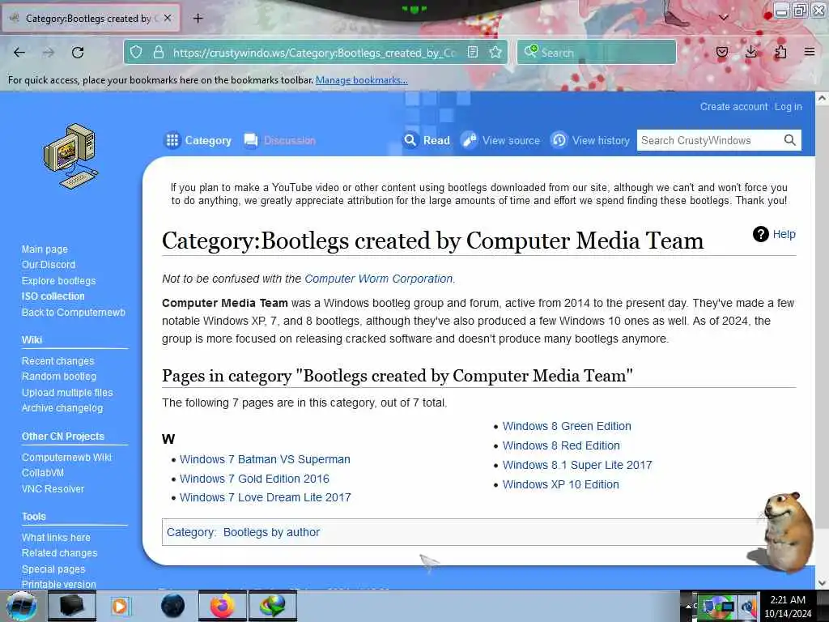Click the taskbar clock and date
The image size is (829, 622).
(x=788, y=607)
